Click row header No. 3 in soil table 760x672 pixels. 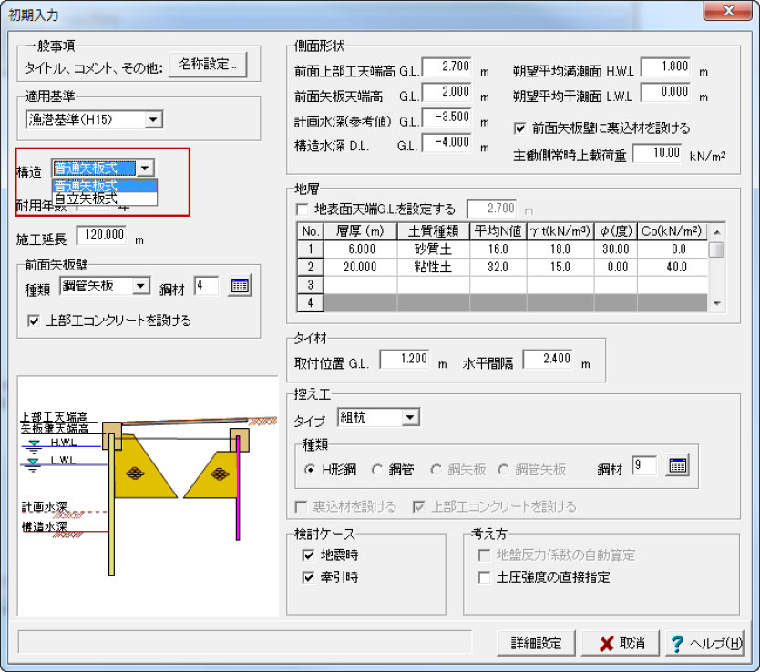pyautogui.click(x=310, y=285)
